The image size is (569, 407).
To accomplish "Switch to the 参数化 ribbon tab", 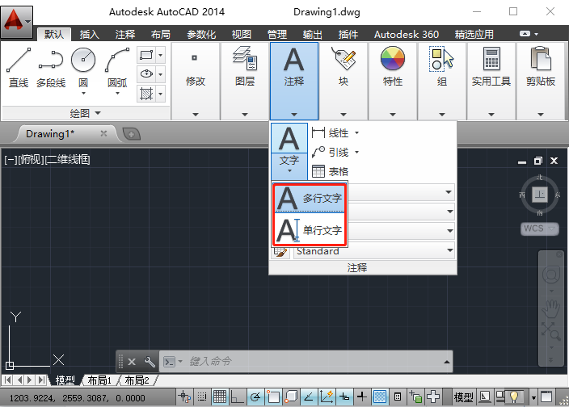I will click(201, 35).
